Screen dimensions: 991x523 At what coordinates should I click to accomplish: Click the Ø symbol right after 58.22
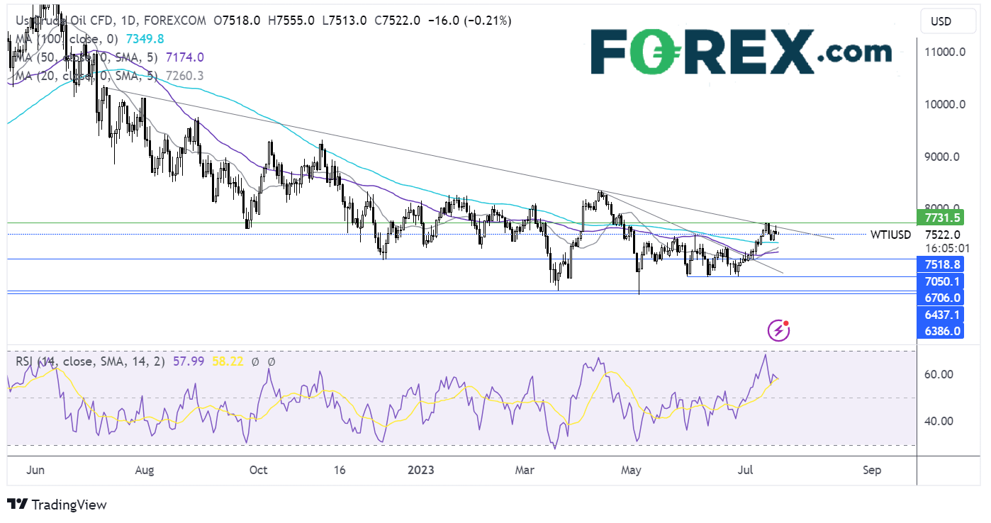[254, 361]
